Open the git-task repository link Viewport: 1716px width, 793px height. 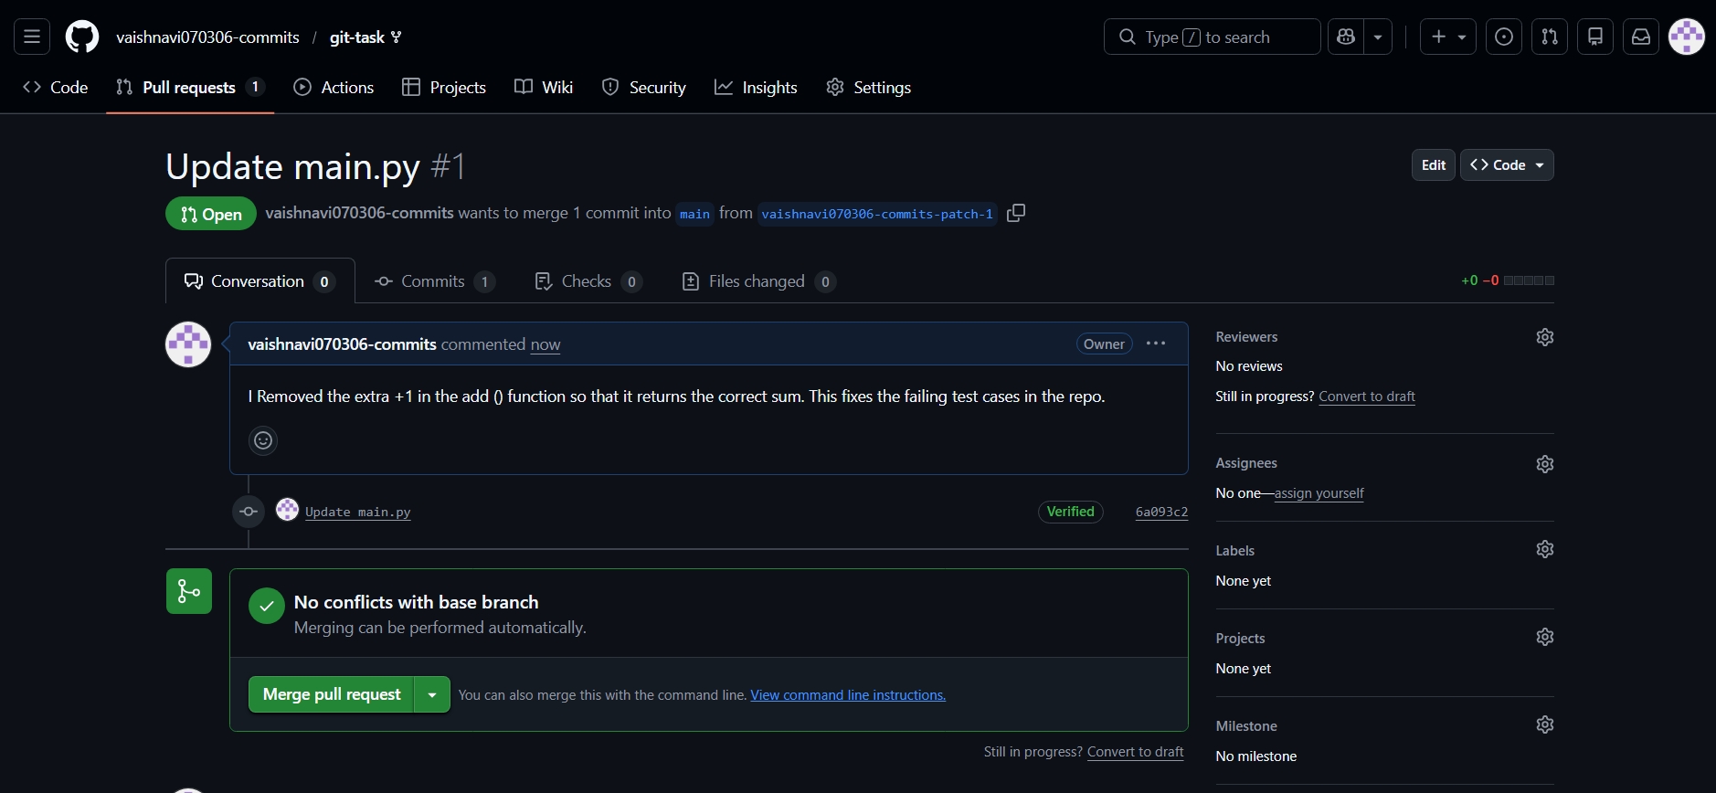pos(357,37)
